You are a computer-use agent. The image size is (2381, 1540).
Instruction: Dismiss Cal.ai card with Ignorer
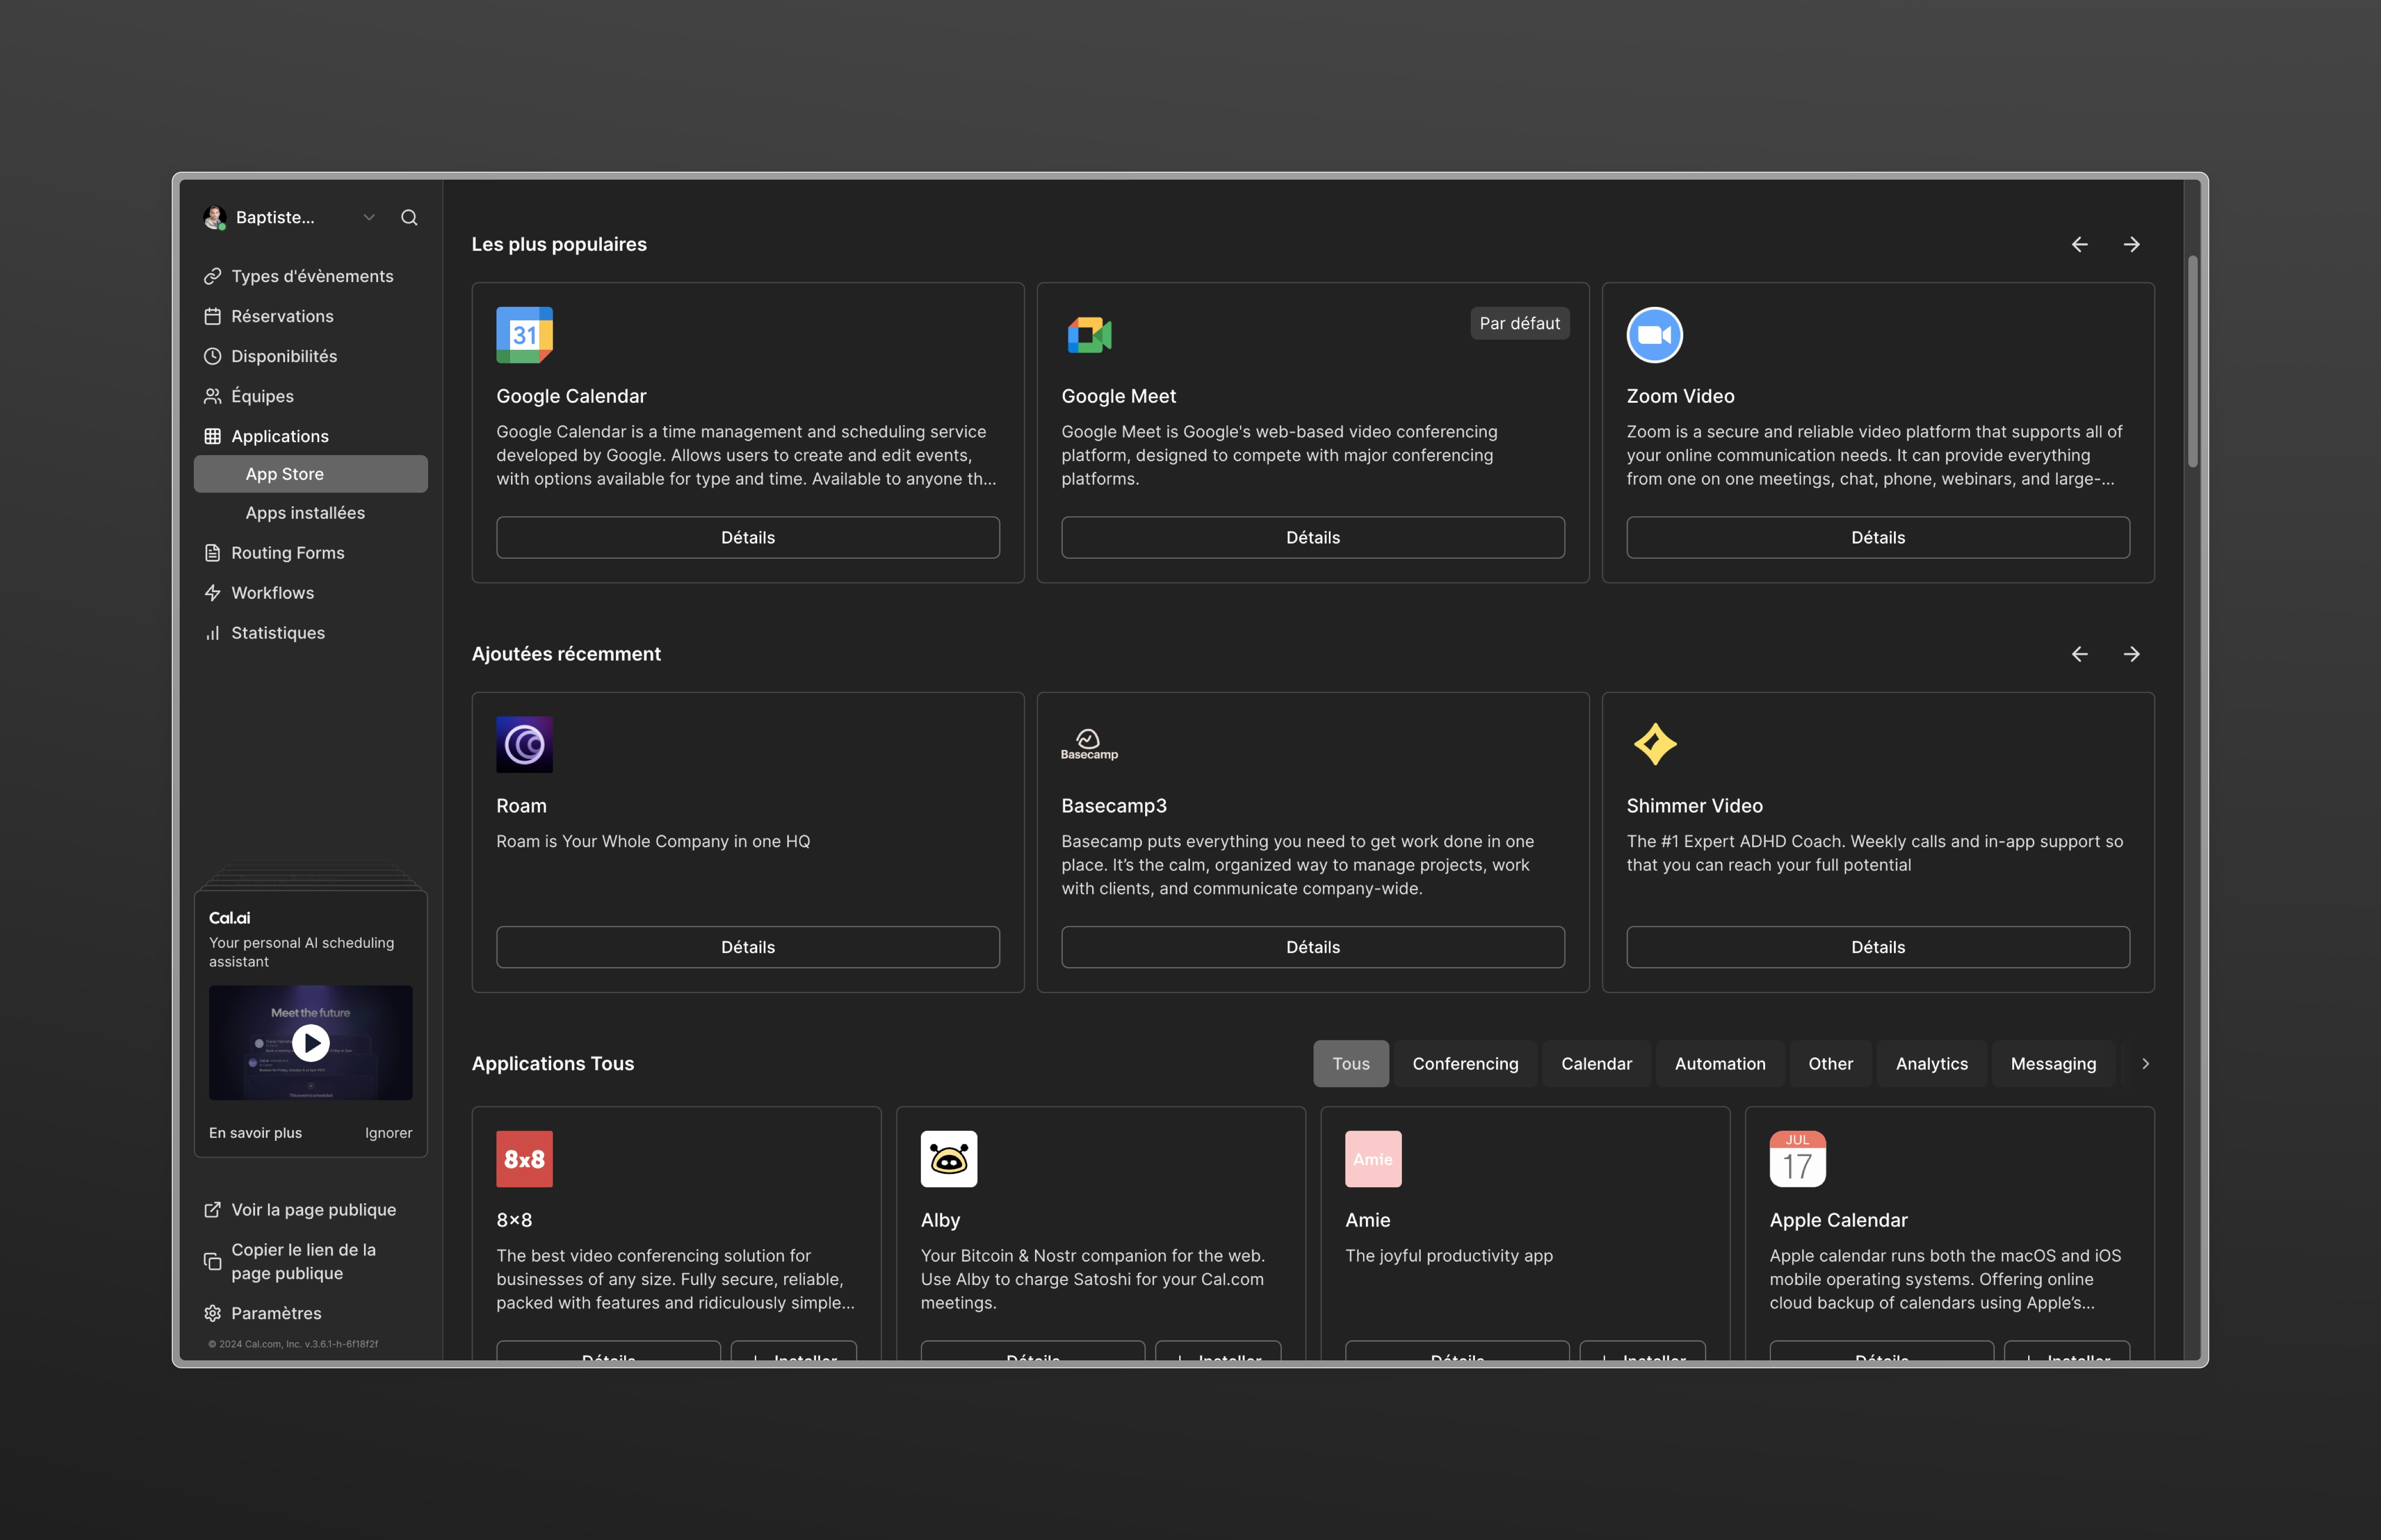[388, 1133]
